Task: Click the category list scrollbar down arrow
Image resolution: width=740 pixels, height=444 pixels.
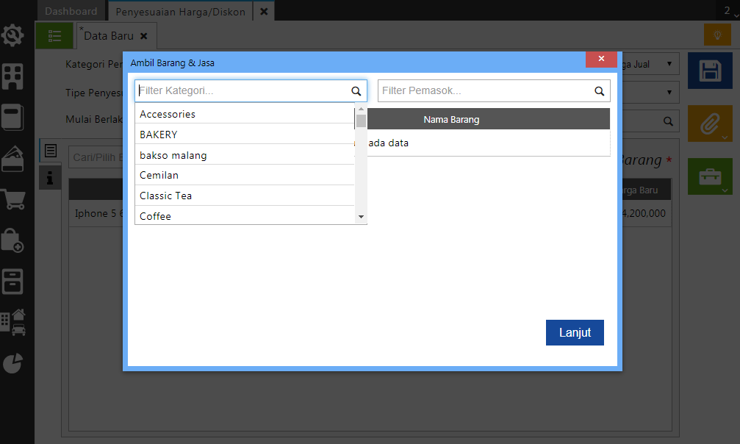Action: pyautogui.click(x=360, y=217)
